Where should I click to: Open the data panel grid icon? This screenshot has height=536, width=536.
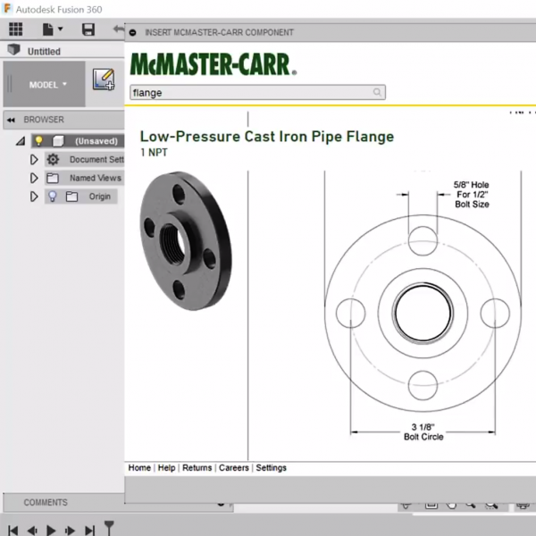coord(15,29)
